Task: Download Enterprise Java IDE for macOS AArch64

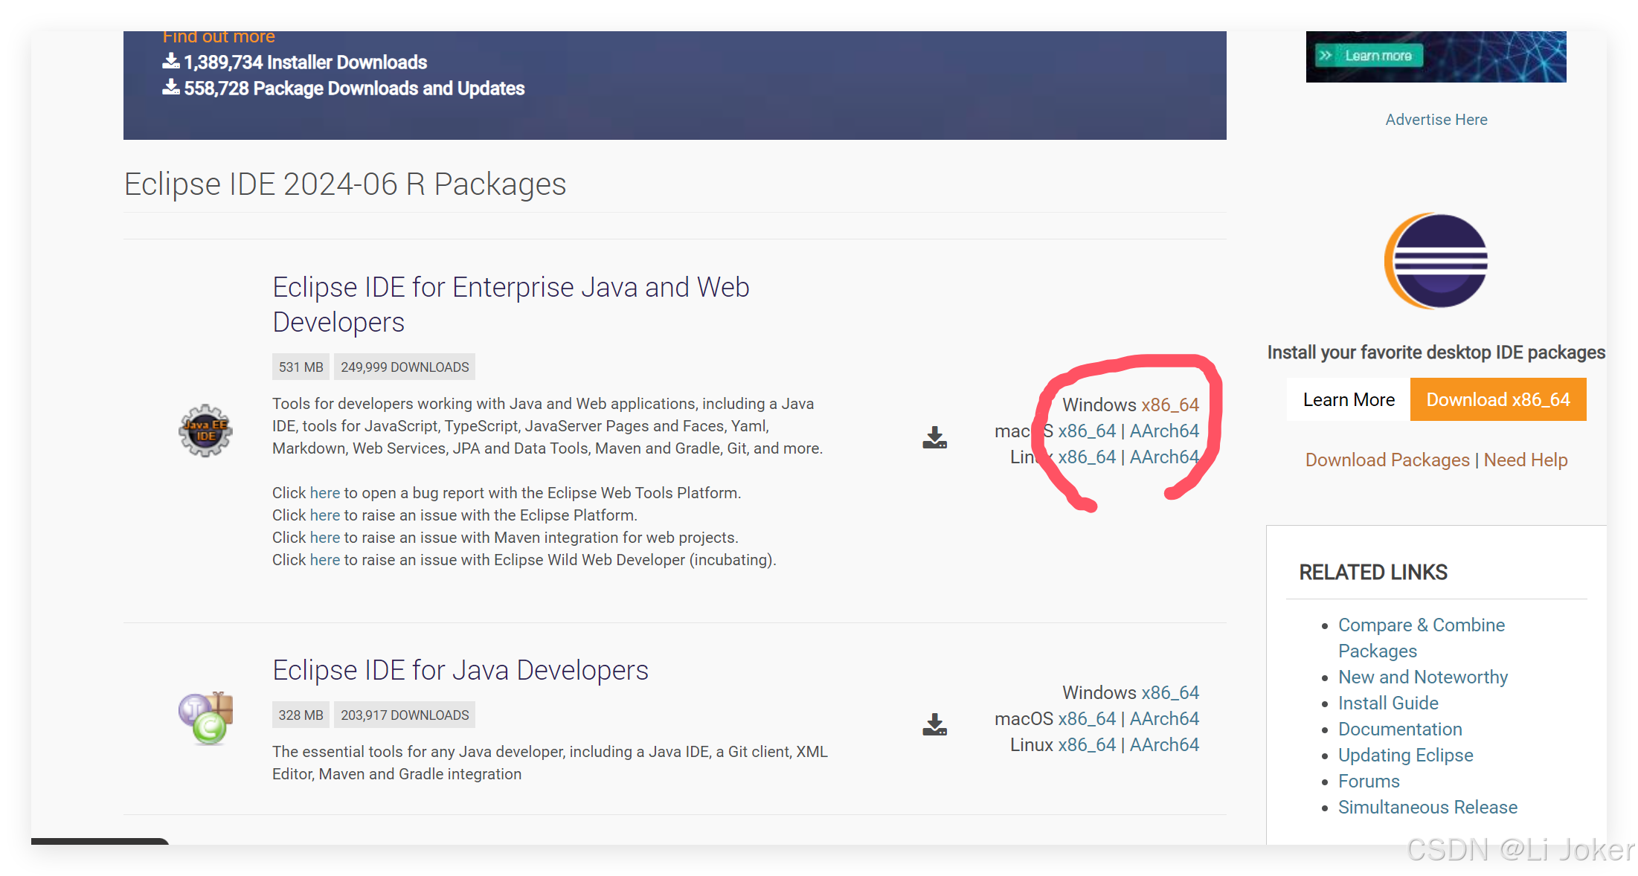Action: pyautogui.click(x=1164, y=431)
